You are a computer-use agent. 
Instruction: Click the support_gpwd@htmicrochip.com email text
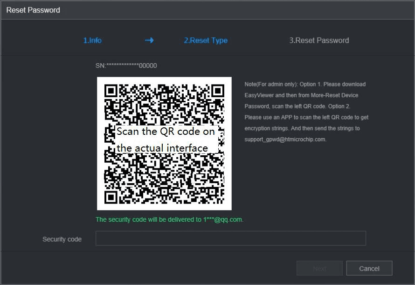[285, 139]
